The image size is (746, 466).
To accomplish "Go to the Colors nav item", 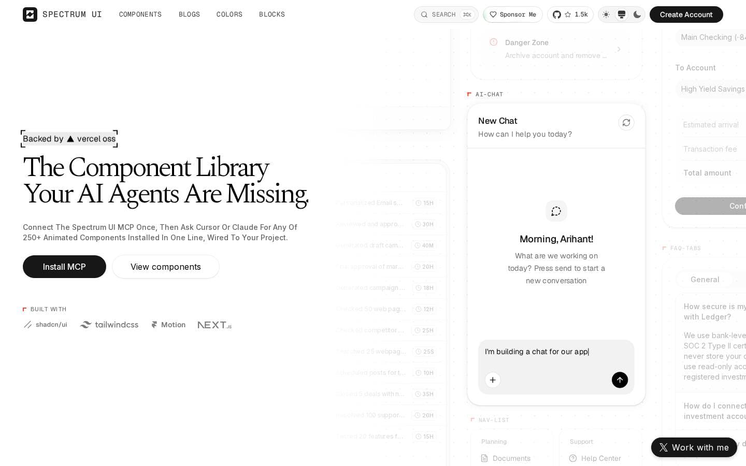I will 229,14.
